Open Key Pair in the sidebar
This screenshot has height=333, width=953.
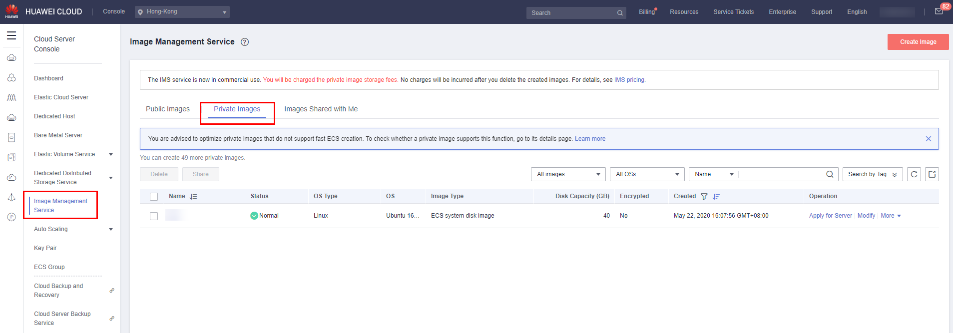pos(45,248)
